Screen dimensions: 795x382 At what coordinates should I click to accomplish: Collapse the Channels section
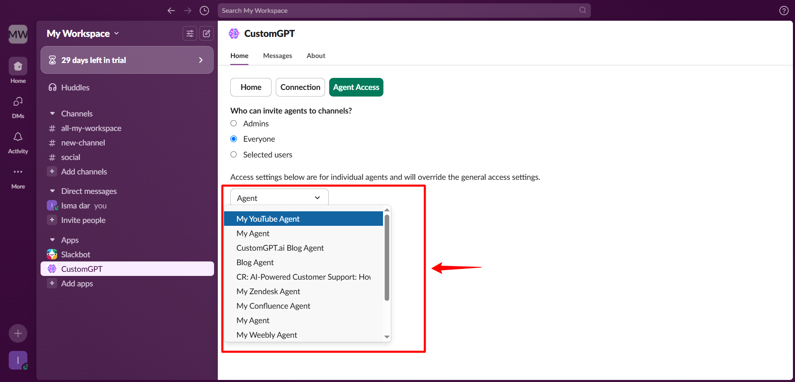click(52, 114)
